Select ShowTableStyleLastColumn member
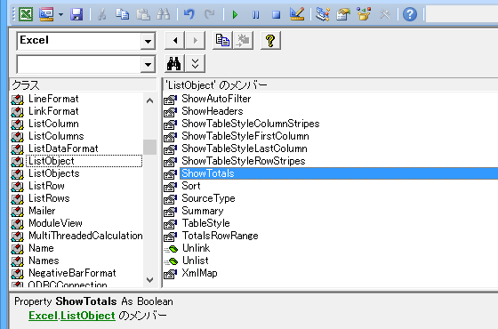This screenshot has height=329, width=498. 245,148
